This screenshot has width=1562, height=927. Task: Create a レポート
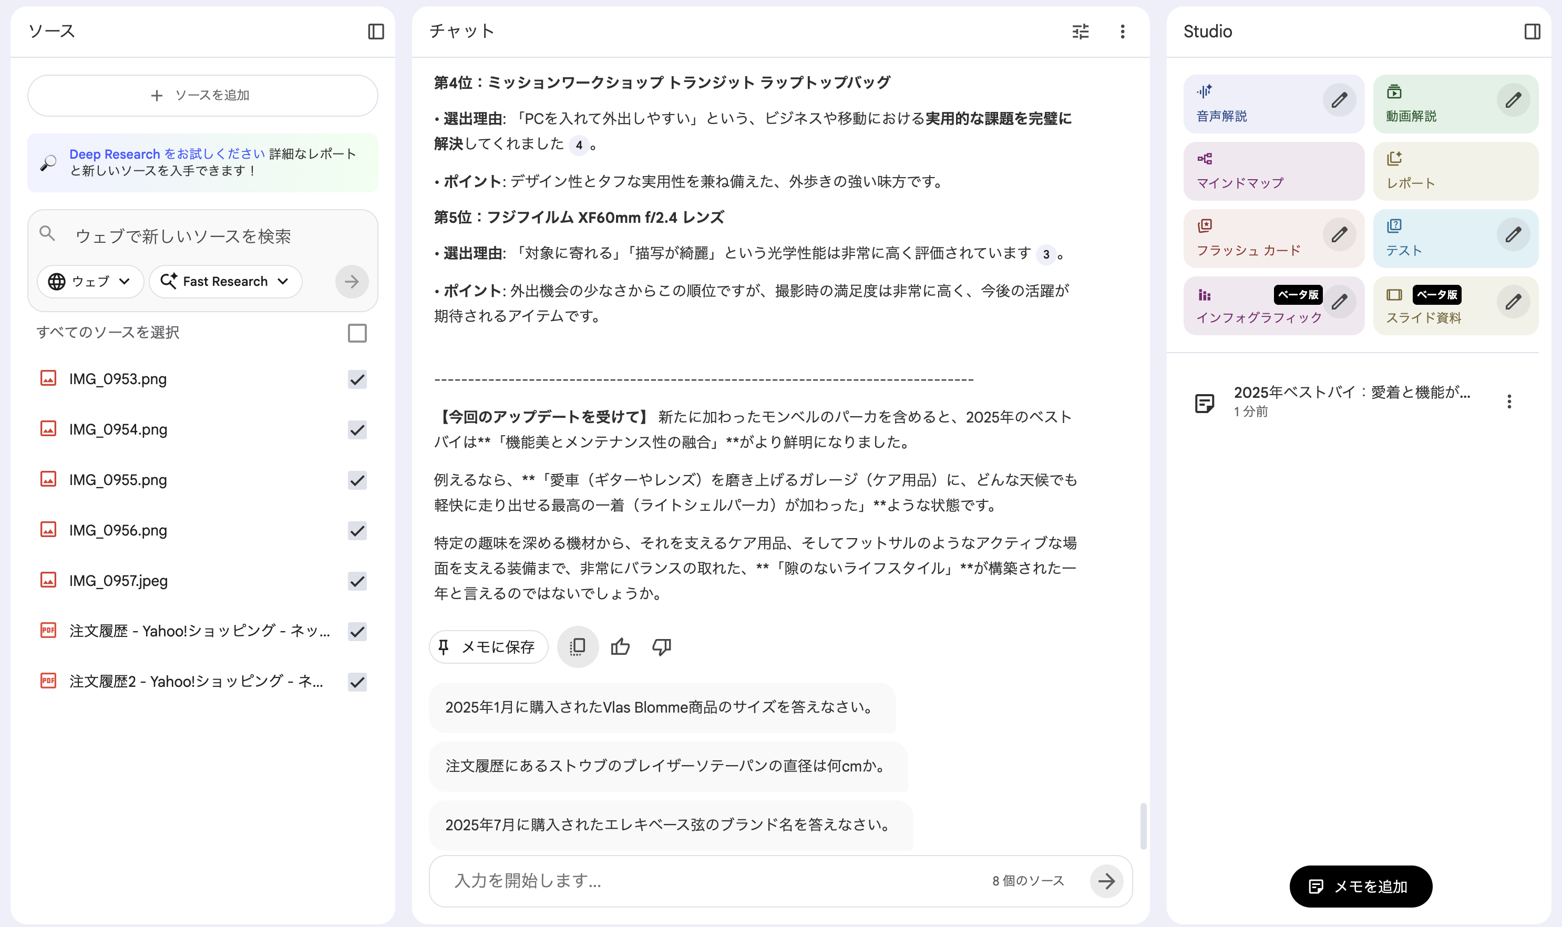click(x=1455, y=171)
